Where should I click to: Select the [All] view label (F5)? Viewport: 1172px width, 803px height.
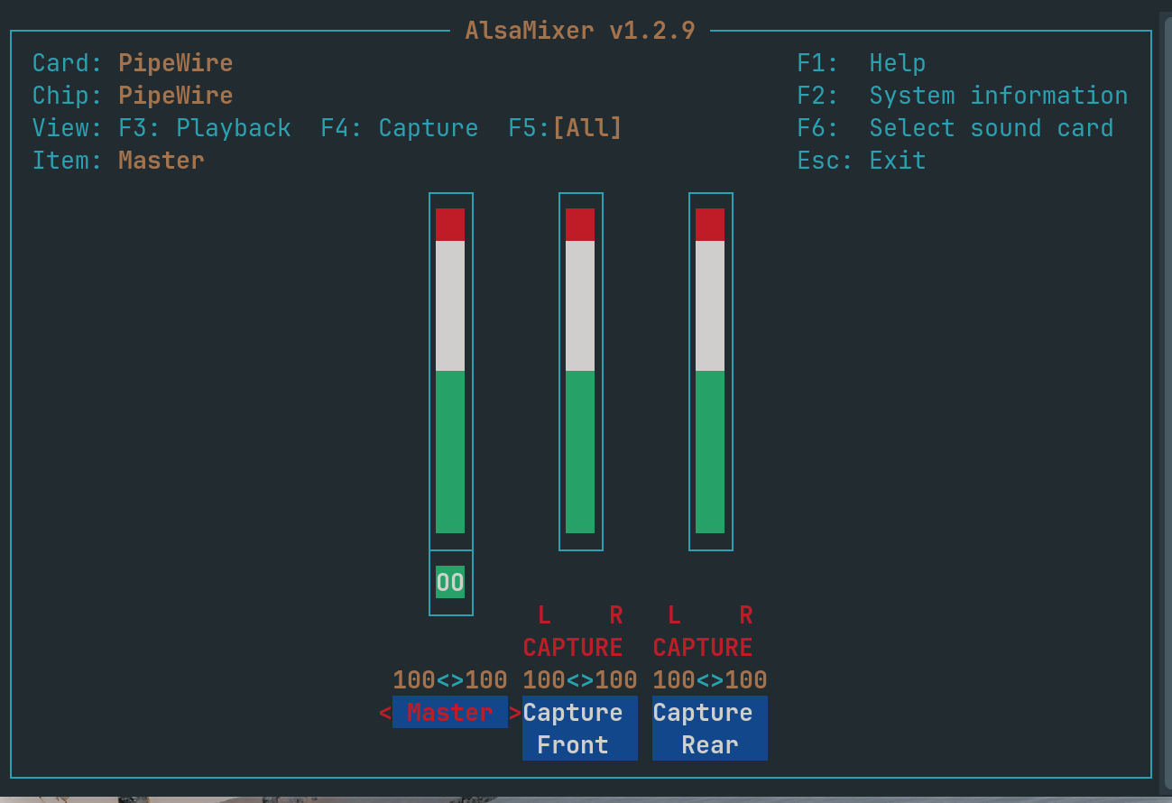pos(575,127)
